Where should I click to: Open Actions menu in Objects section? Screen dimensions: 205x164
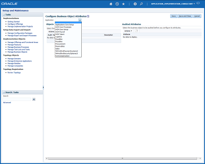click(x=51, y=31)
